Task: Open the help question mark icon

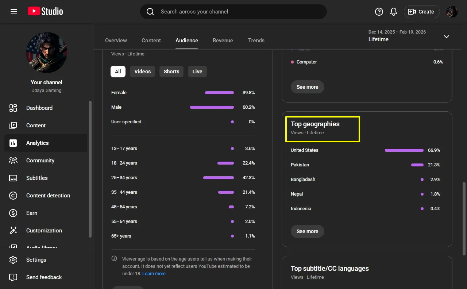Action: [x=379, y=12]
